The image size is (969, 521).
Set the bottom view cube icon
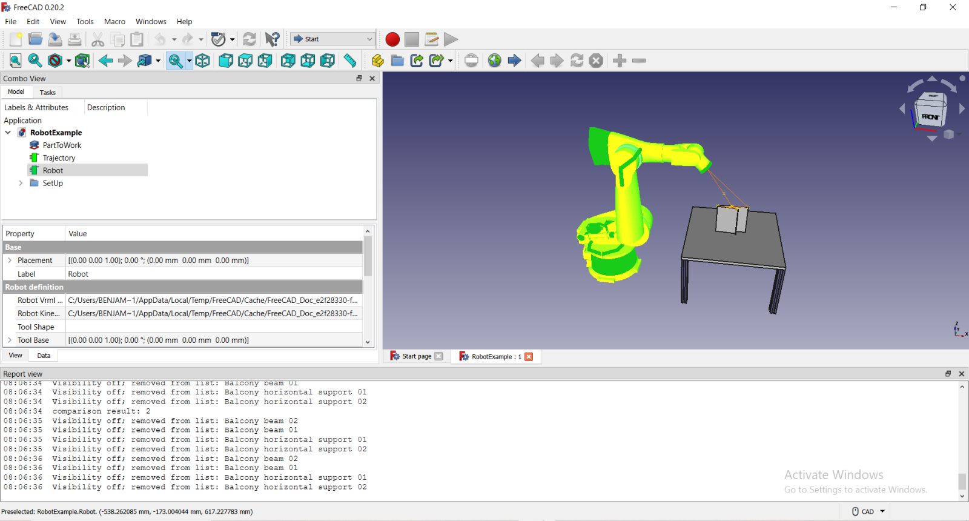pos(308,61)
